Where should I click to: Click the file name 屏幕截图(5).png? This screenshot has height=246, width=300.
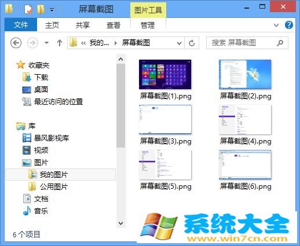[166, 186]
